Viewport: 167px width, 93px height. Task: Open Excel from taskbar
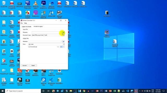pyautogui.click(x=115, y=91)
